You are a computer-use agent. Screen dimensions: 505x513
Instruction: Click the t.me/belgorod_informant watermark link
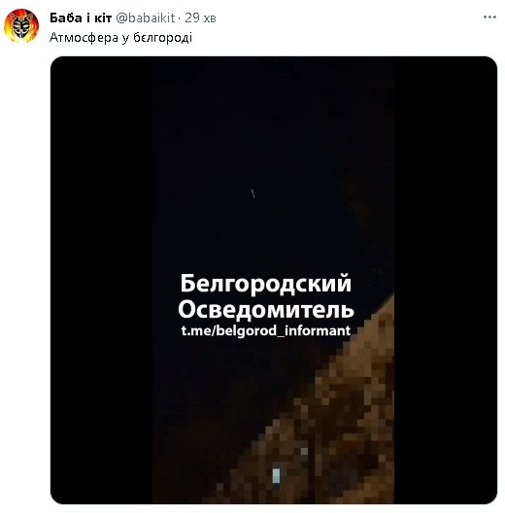click(266, 330)
